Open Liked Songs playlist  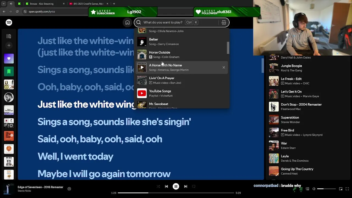point(9,59)
